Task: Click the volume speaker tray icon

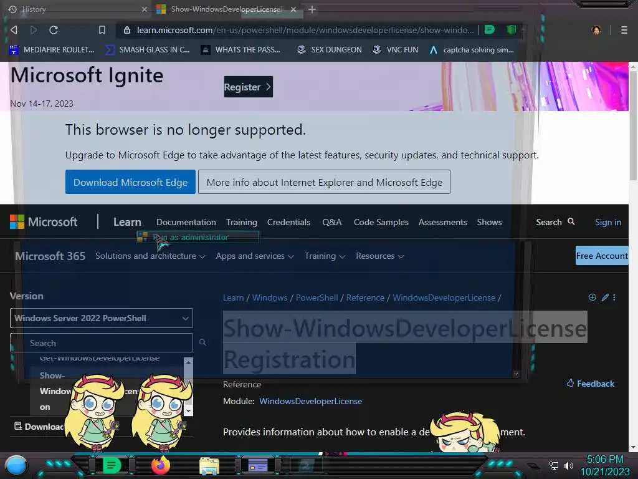Action: [x=568, y=465]
